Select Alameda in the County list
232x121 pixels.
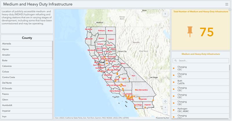point(27,44)
